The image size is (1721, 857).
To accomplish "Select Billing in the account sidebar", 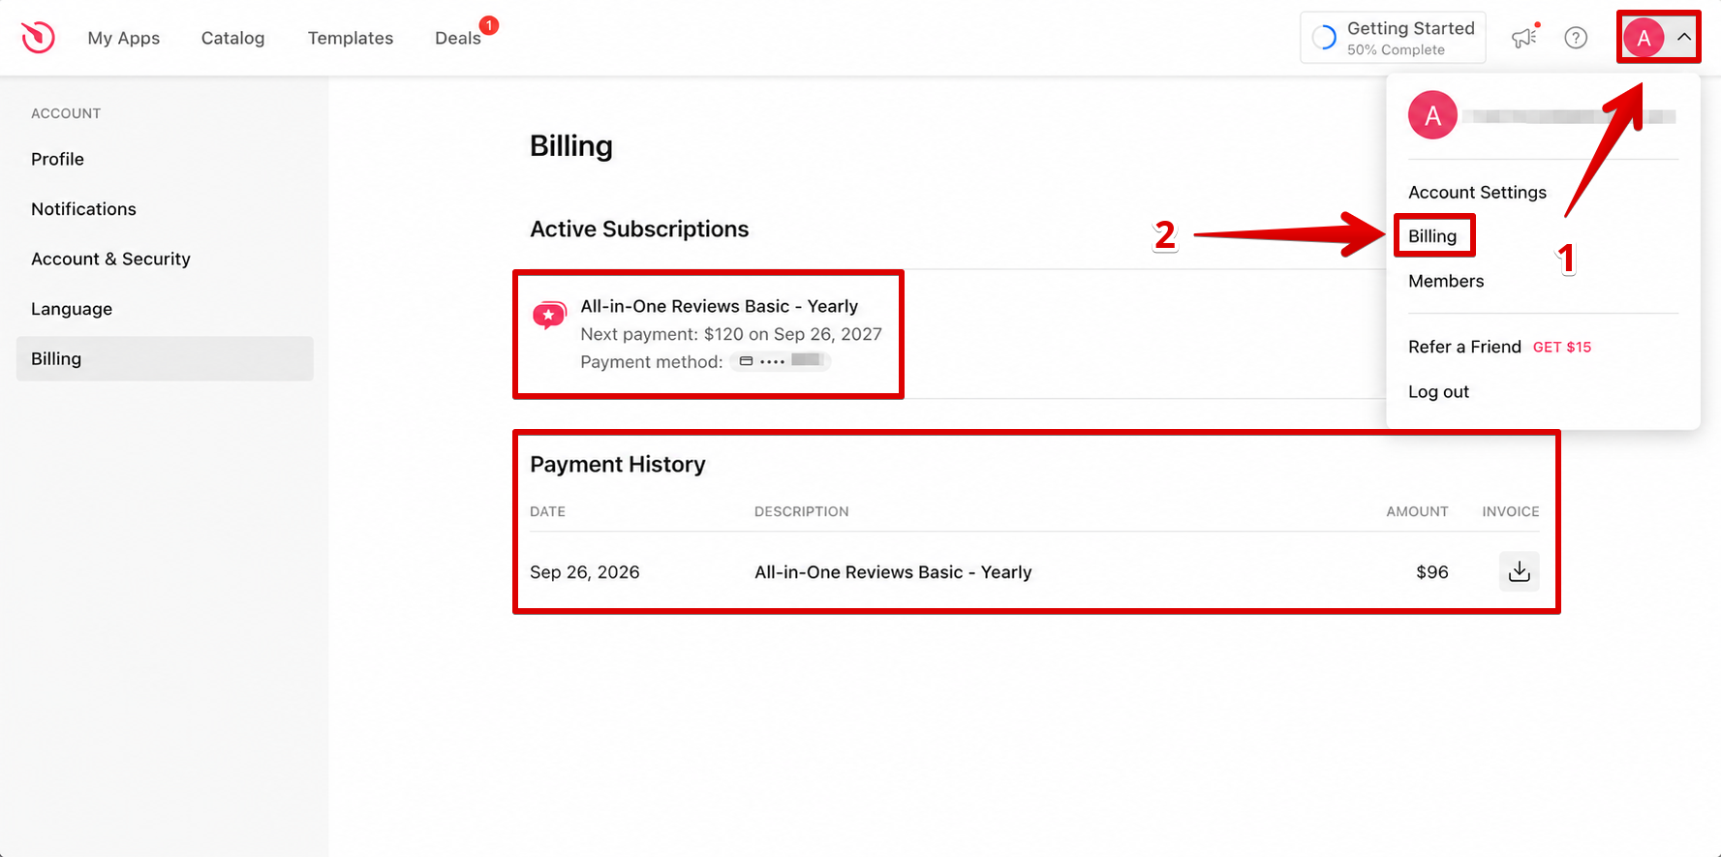I will 165,358.
